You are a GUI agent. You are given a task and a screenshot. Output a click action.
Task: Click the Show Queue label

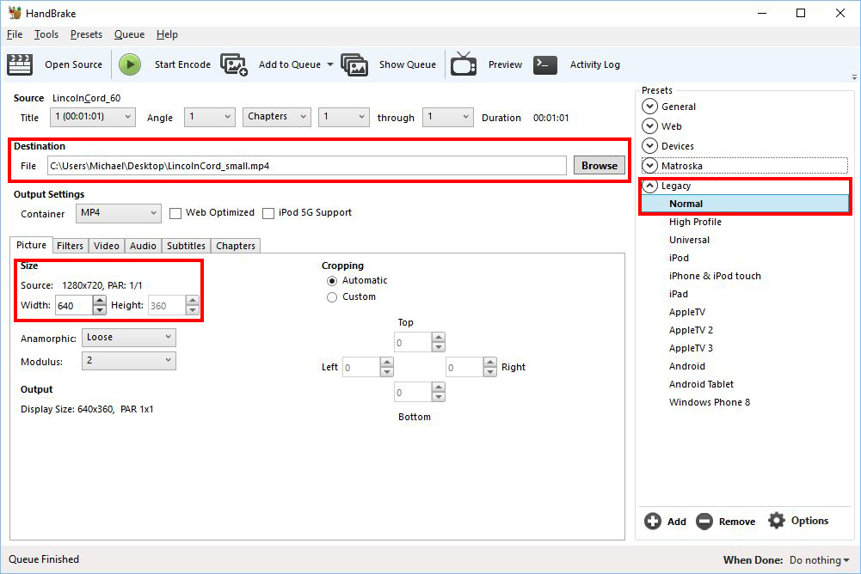click(x=408, y=64)
